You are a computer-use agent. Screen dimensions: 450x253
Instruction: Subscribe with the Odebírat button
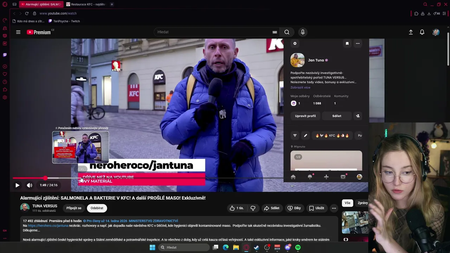97,208
